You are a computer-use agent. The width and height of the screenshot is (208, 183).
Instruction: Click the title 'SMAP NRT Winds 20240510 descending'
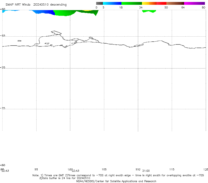coord(36,5)
